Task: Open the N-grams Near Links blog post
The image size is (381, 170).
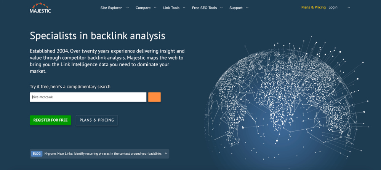Action: [103, 154]
